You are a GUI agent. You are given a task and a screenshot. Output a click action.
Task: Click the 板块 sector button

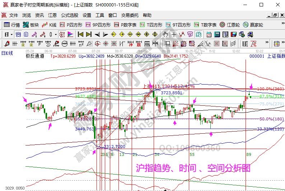(x=31, y=25)
